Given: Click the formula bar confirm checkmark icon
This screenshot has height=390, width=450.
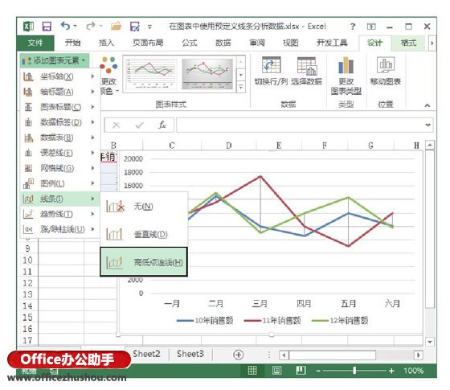Looking at the screenshot, I should pos(140,125).
